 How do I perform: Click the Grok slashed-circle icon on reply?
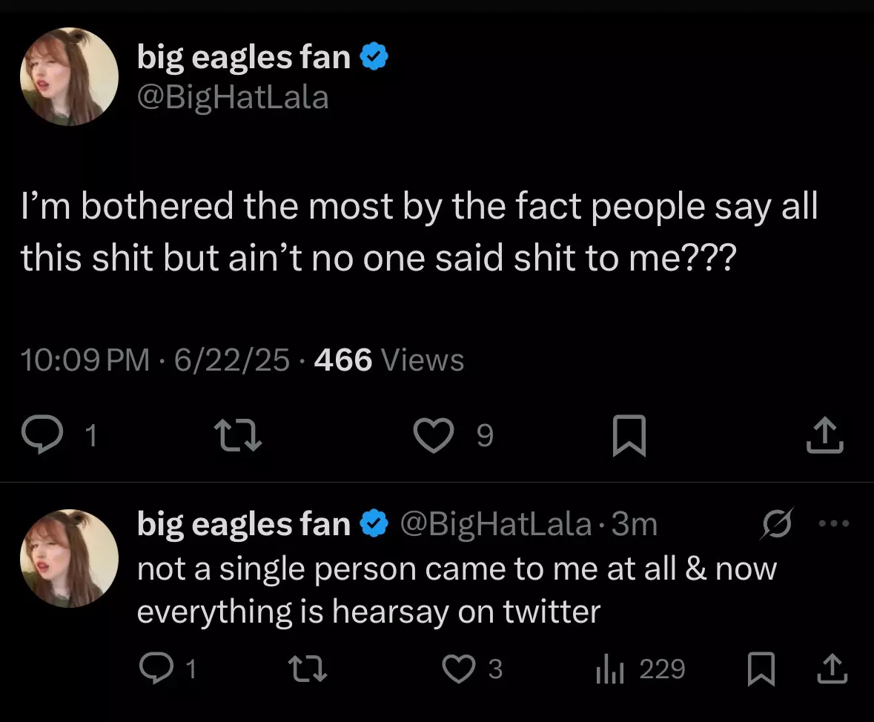(776, 523)
